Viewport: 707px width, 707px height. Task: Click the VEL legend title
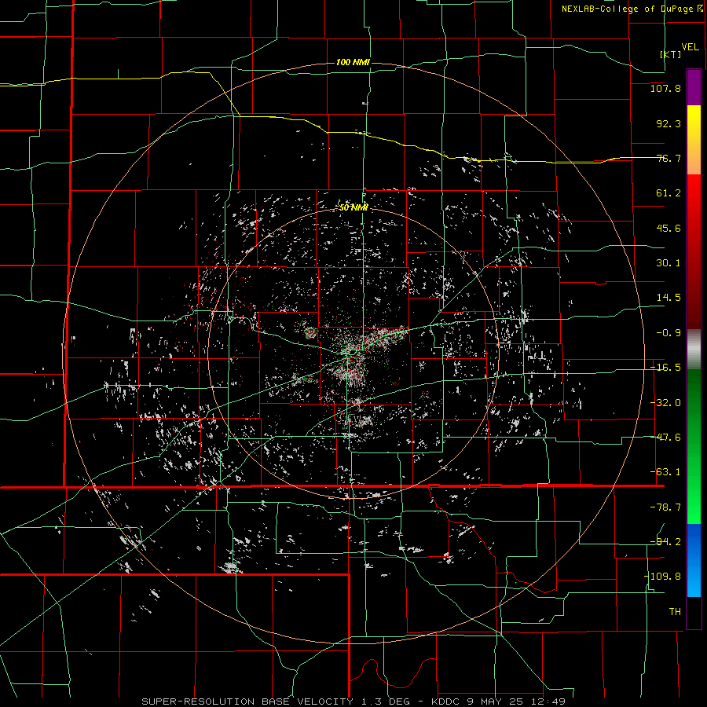pos(691,47)
